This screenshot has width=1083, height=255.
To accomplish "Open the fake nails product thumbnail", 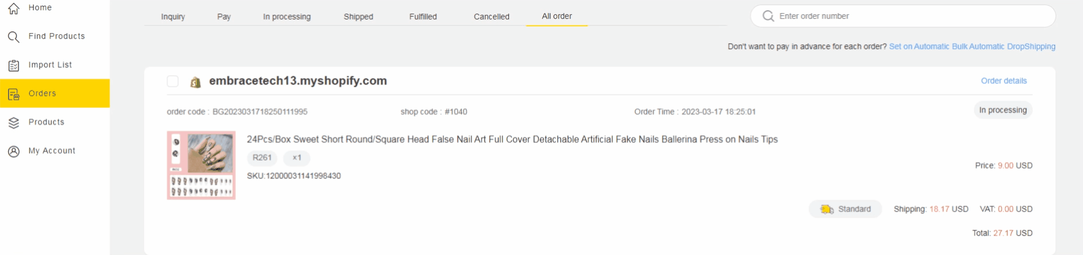I will 201,165.
